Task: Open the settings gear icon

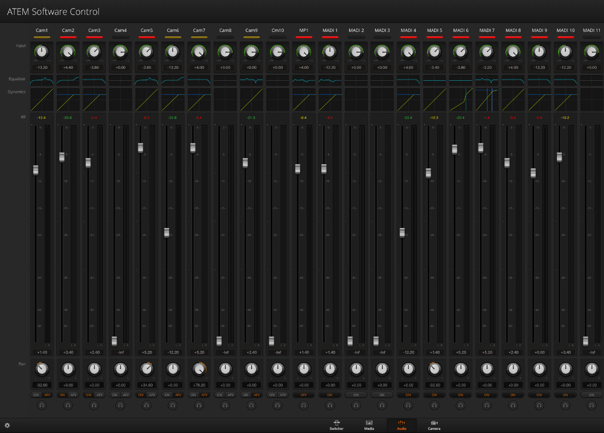Action: pyautogui.click(x=7, y=425)
